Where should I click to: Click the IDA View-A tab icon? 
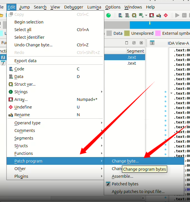(x=152, y=43)
